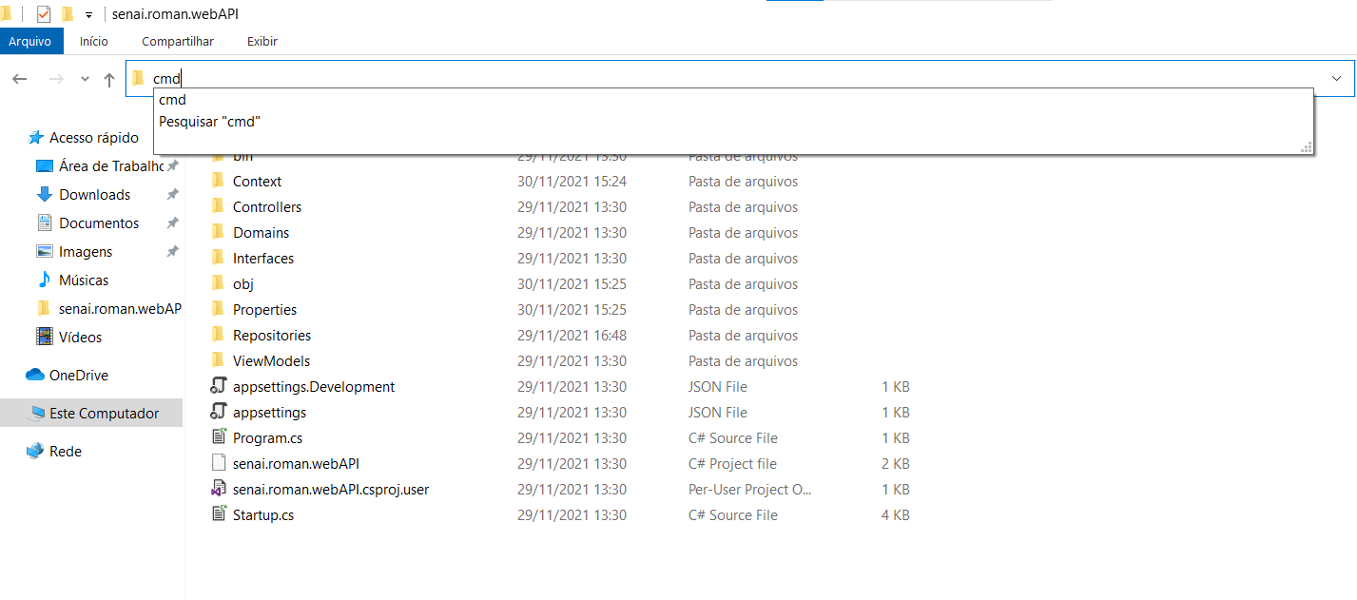
Task: Click the Repositories folder icon
Action: pos(218,335)
